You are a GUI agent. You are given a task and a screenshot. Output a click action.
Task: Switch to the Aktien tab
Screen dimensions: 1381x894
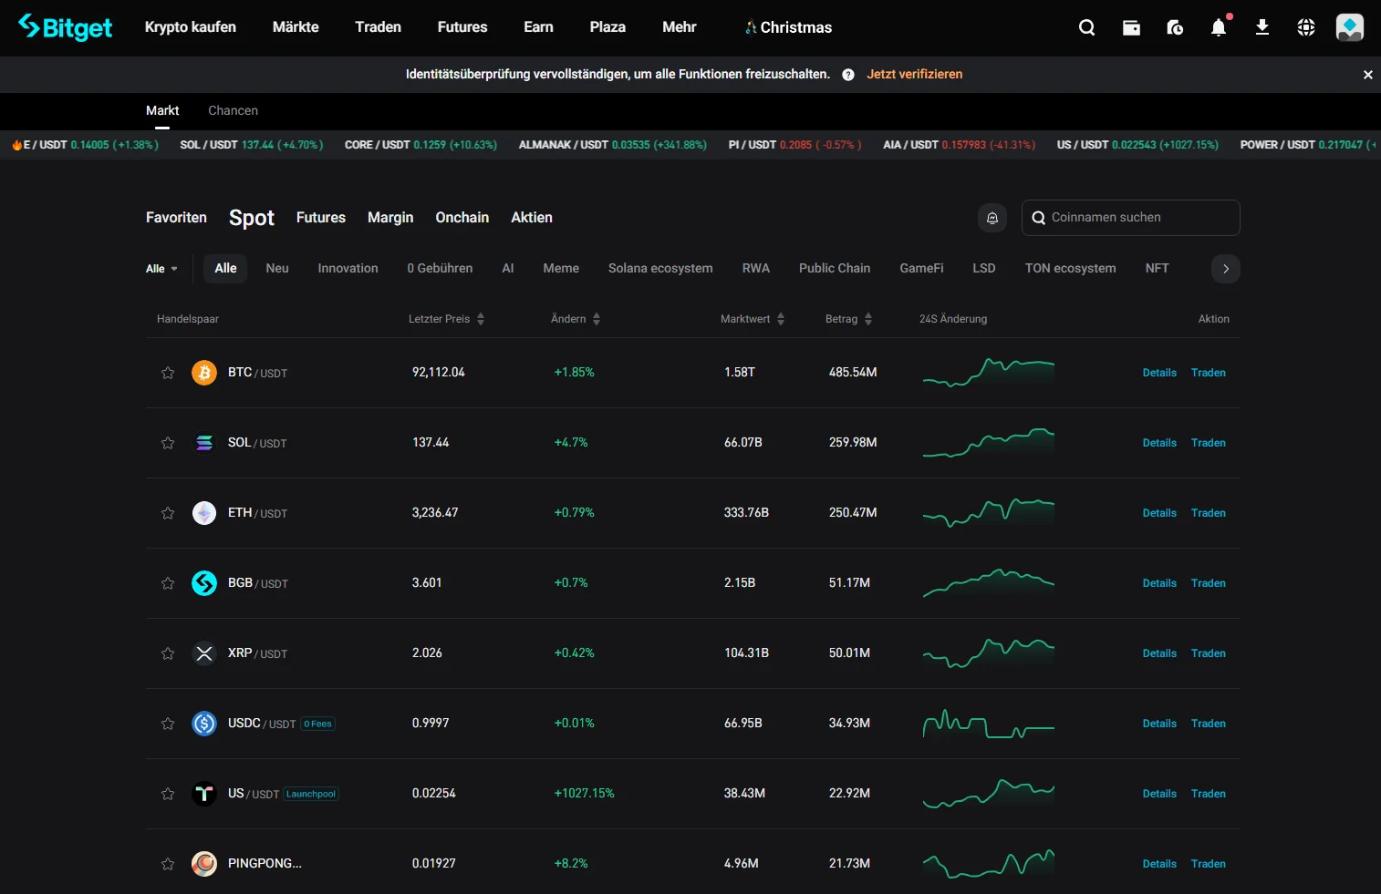pyautogui.click(x=532, y=218)
